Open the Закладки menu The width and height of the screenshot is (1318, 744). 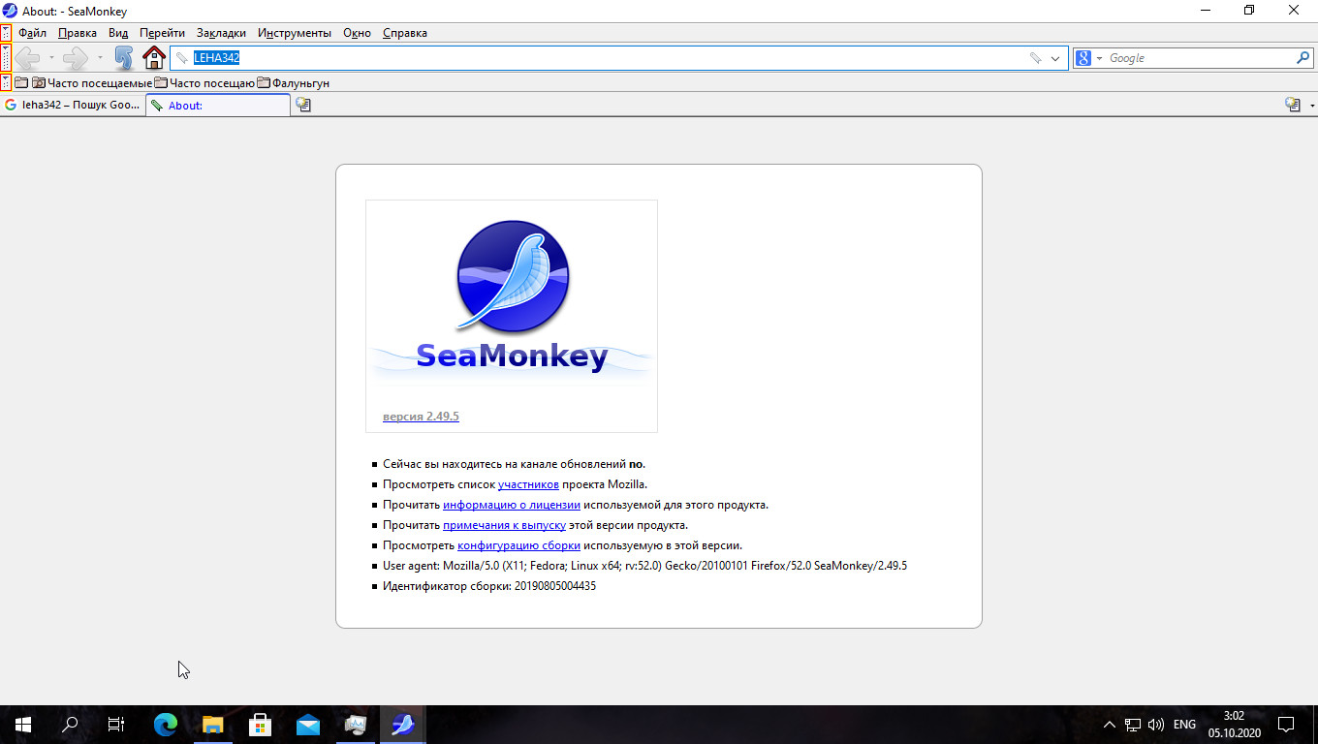click(x=220, y=33)
